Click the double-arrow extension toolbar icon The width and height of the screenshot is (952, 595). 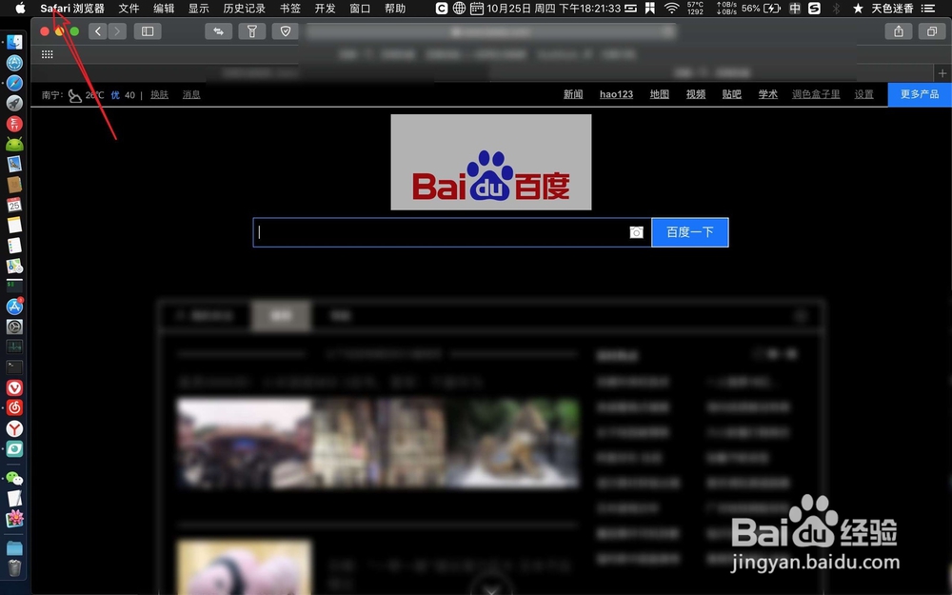tap(219, 31)
